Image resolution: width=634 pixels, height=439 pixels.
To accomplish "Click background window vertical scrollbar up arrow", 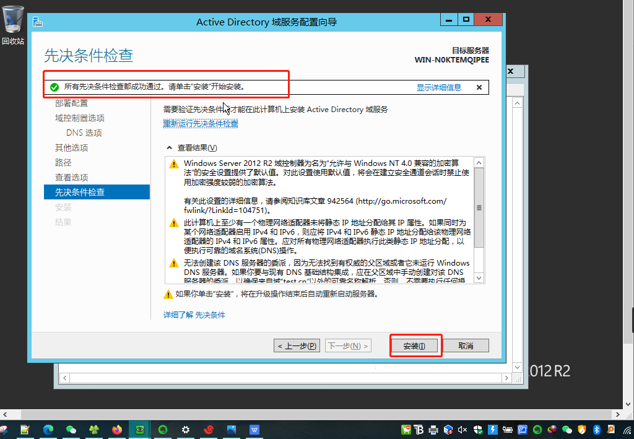I will pos(517,103).
